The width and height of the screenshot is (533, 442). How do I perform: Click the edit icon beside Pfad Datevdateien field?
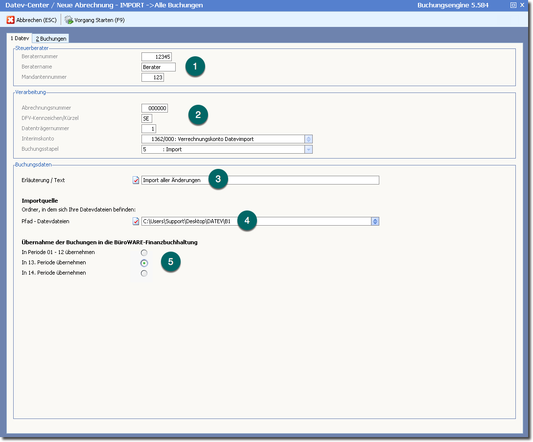pyautogui.click(x=136, y=221)
